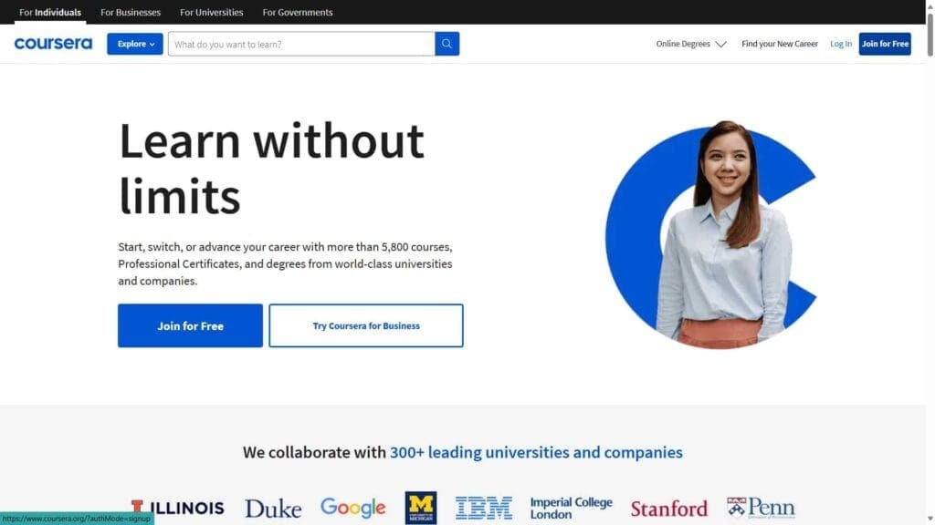Open the Explore dropdown
Viewport: 935px width, 525px height.
[134, 43]
